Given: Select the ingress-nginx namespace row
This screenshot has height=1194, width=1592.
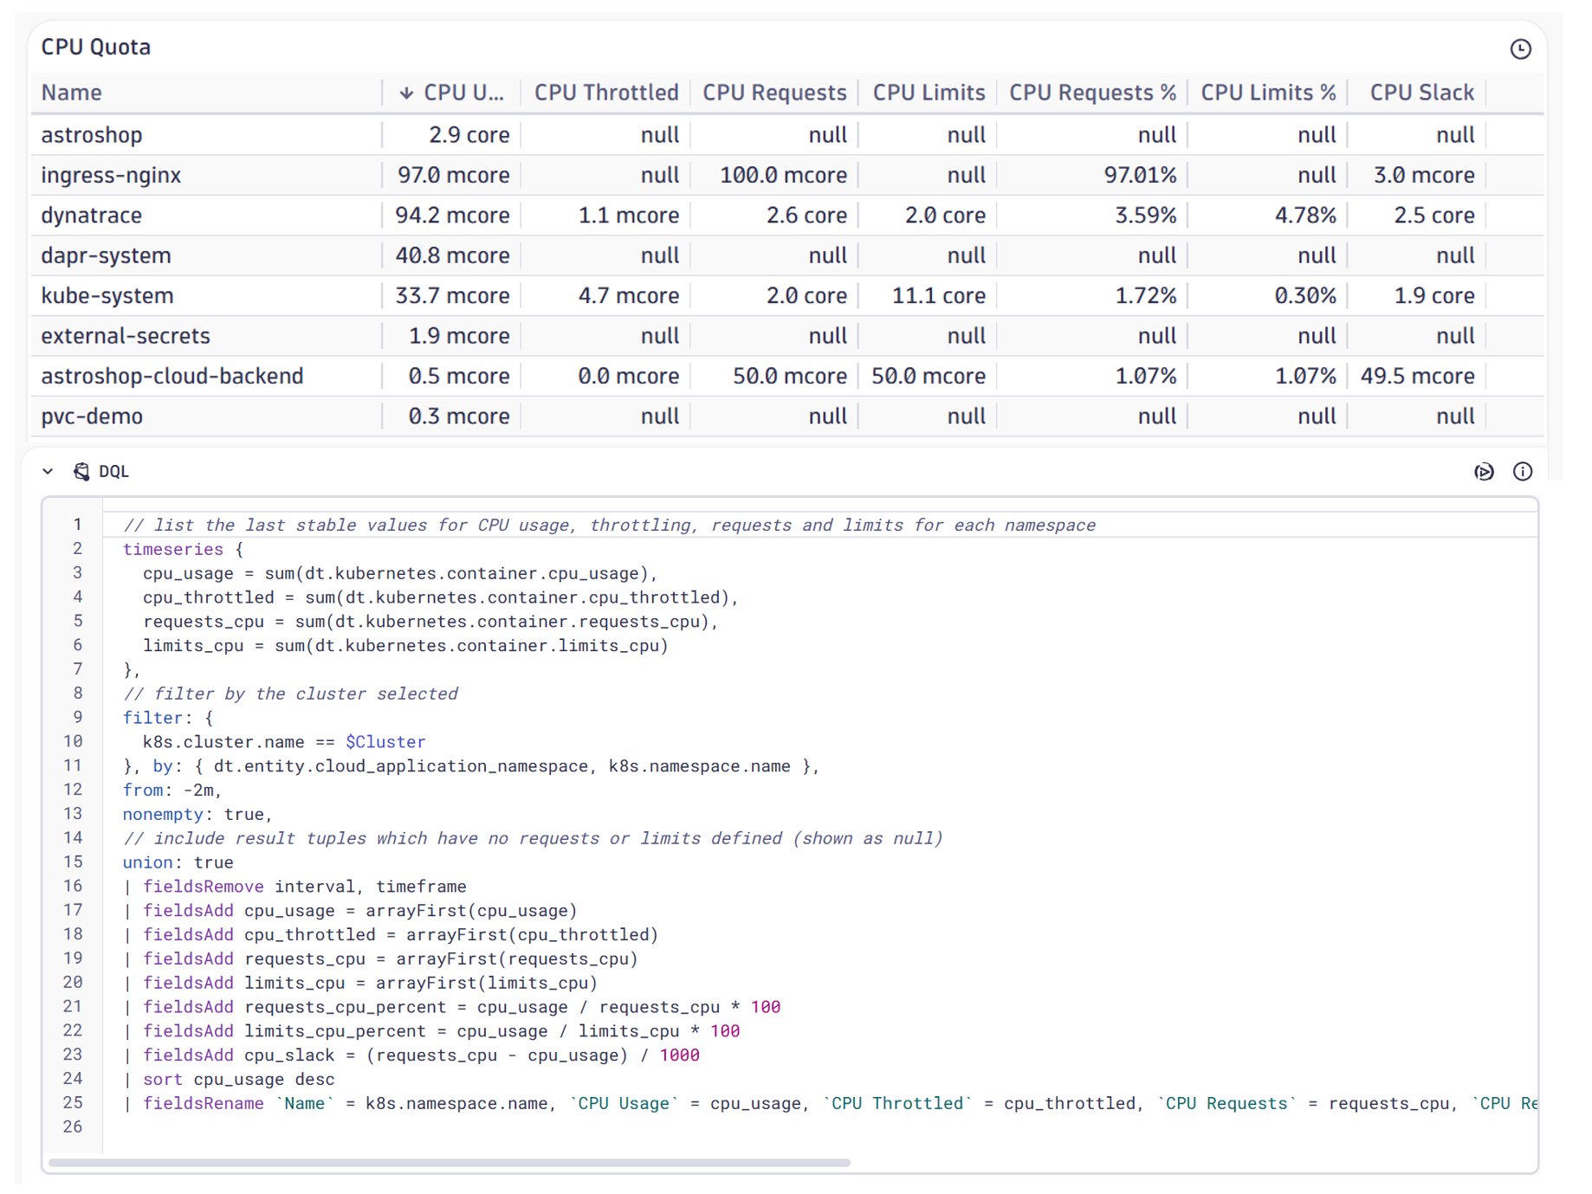Looking at the screenshot, I should [111, 174].
